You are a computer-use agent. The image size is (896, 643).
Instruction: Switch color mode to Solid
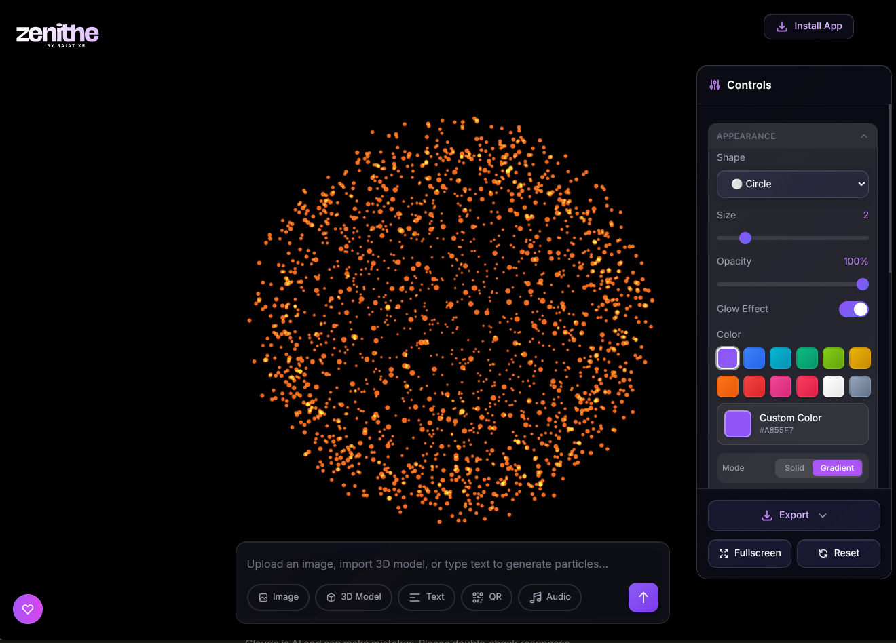pyautogui.click(x=794, y=468)
